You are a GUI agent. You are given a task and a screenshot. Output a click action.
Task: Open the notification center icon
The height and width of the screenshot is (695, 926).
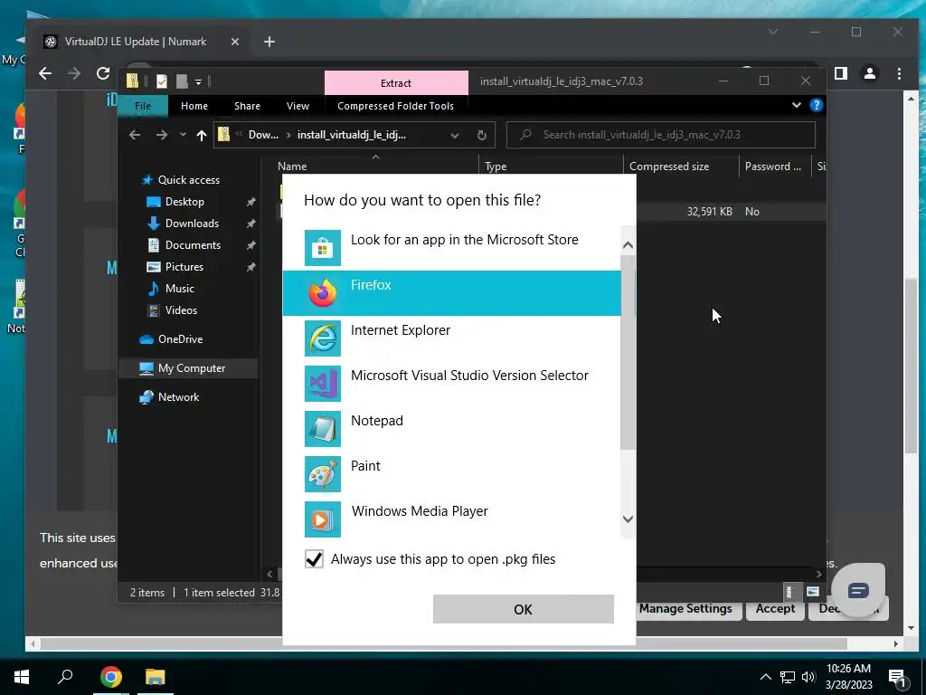click(x=897, y=677)
